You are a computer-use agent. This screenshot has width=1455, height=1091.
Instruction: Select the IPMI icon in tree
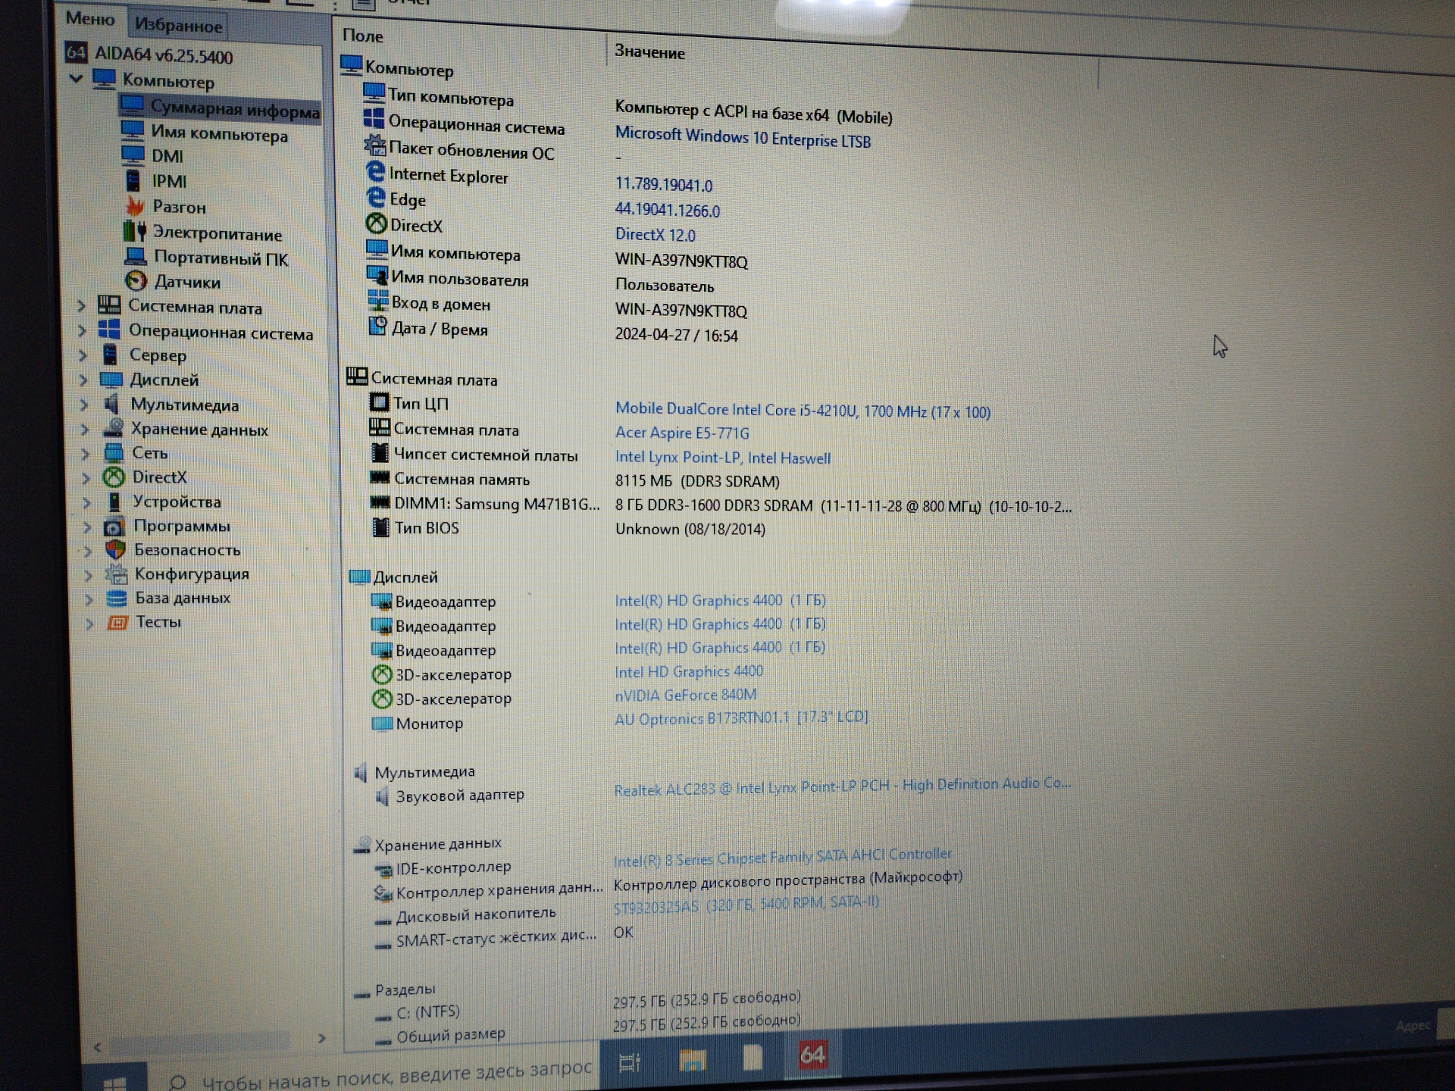coord(133,180)
